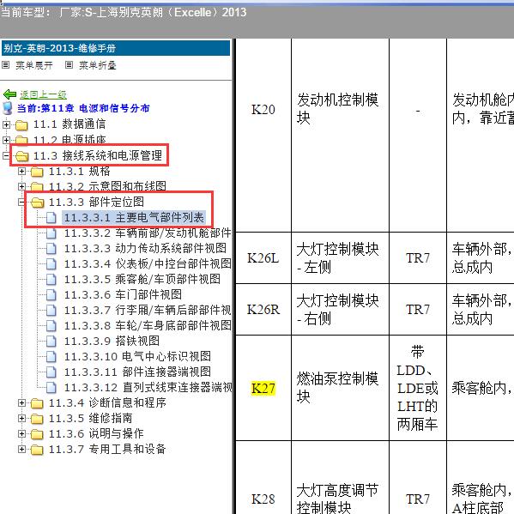Expand the 11.3.1 规格 node

coord(21,171)
